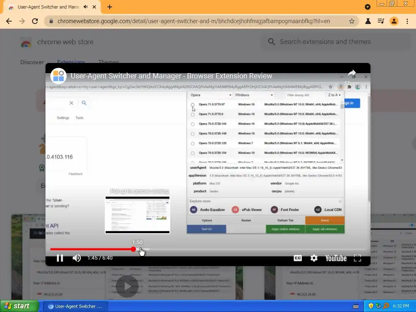
Task: Select Opera 70.0.3728.133 radio button
Action: click(193, 143)
